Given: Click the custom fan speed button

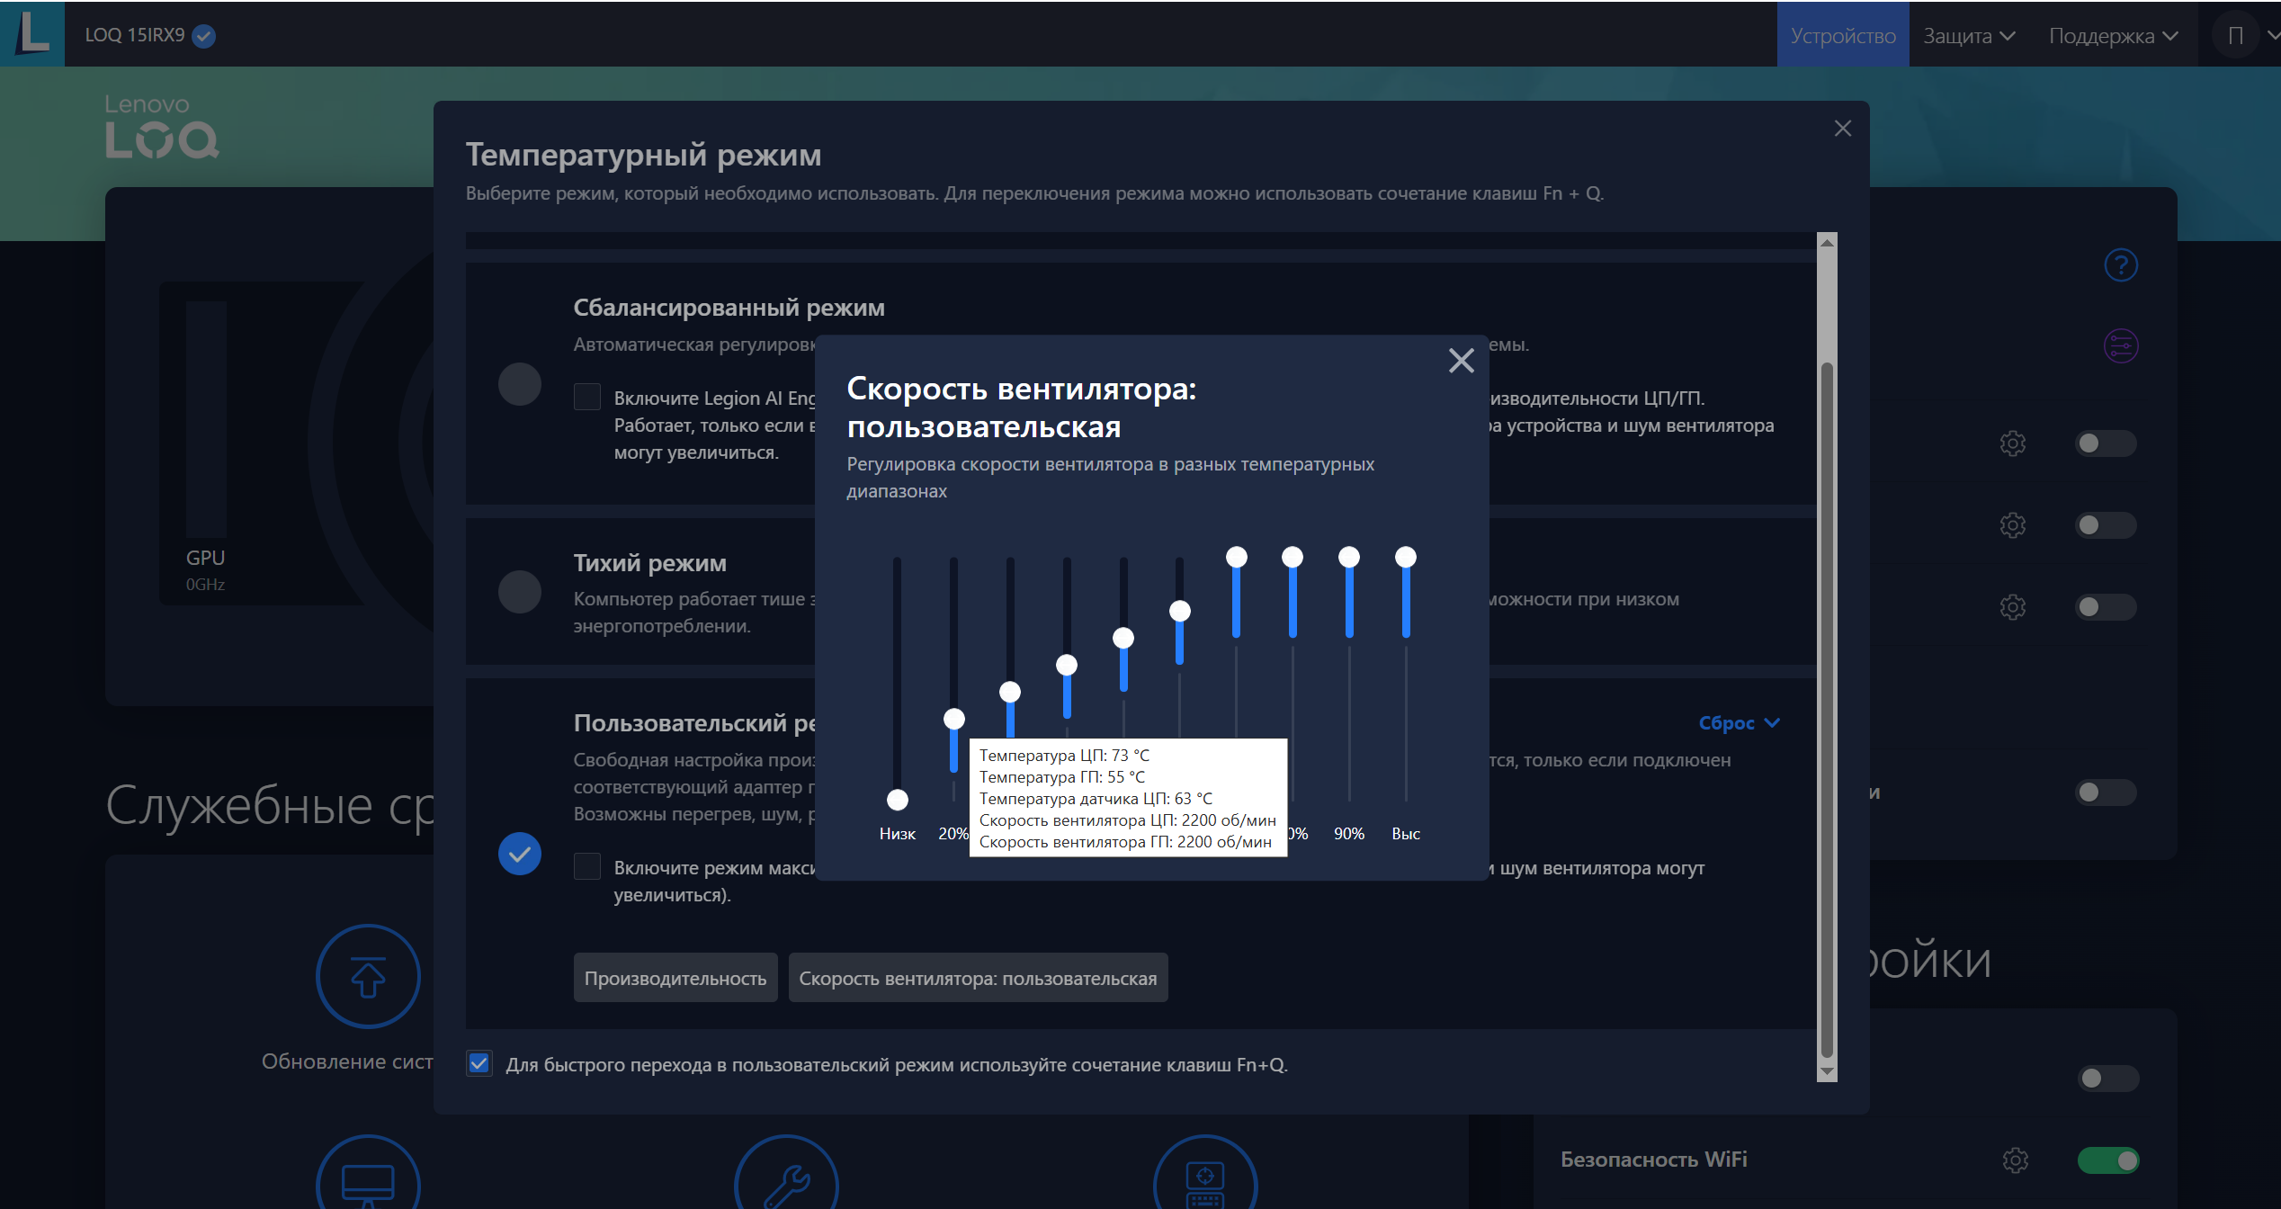Looking at the screenshot, I should (x=978, y=978).
